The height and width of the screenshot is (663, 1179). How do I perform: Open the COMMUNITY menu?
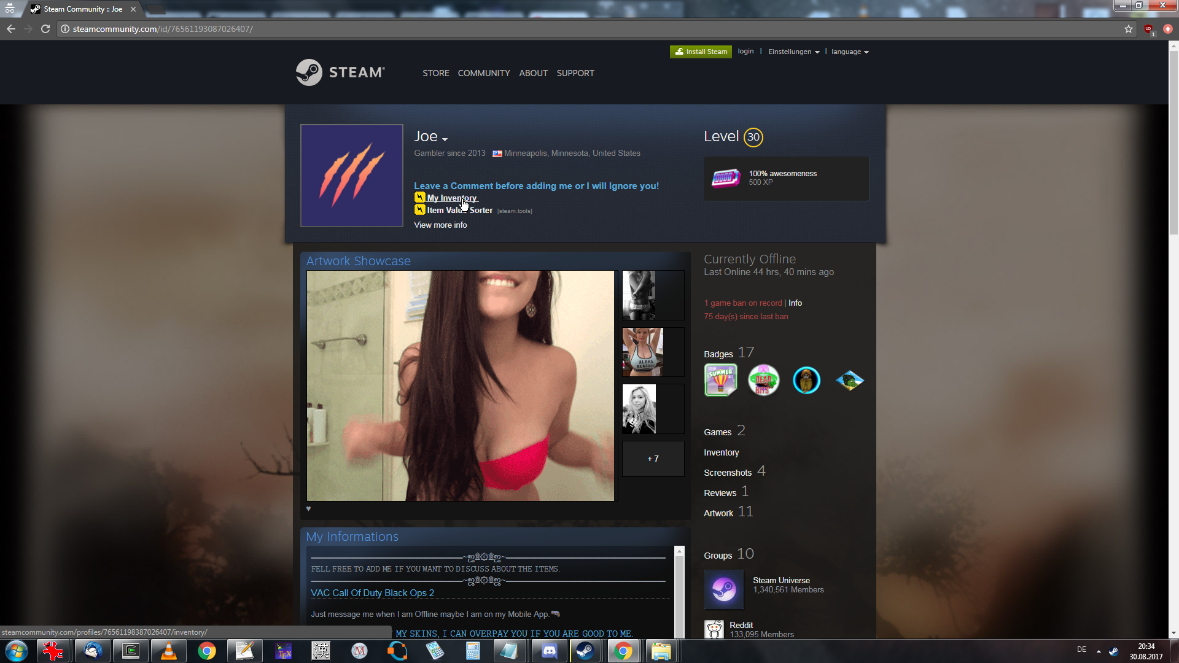(484, 73)
